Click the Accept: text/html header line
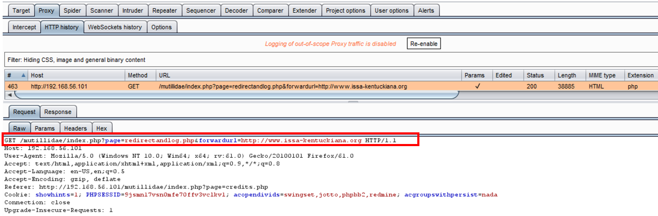 tap(142, 164)
